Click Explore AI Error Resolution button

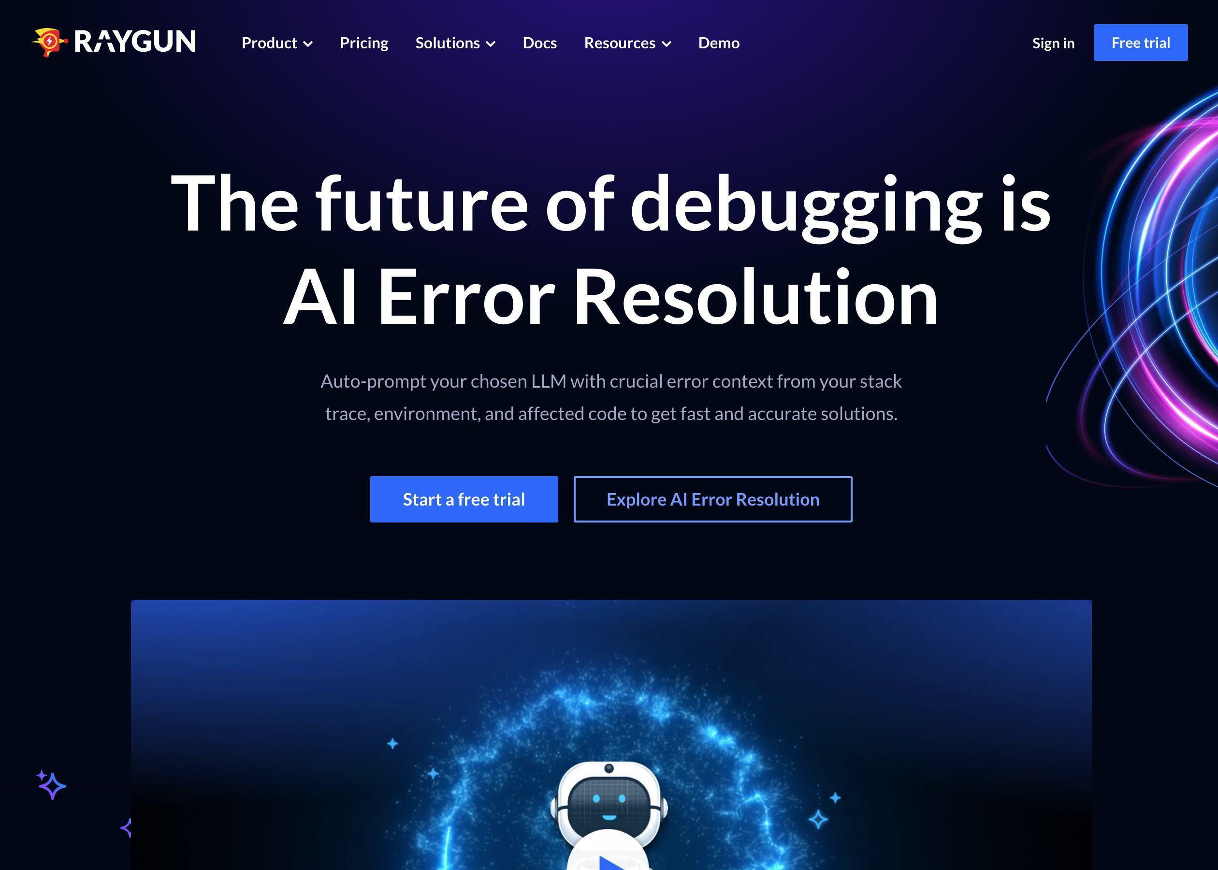pos(712,499)
